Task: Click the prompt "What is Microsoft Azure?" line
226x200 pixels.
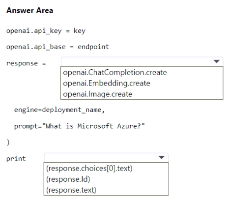Action: pos(80,126)
